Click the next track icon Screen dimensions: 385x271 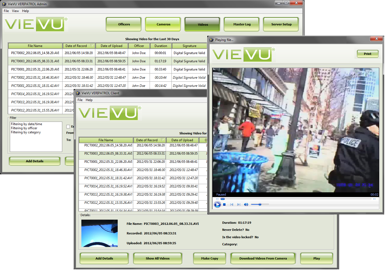(x=239, y=204)
